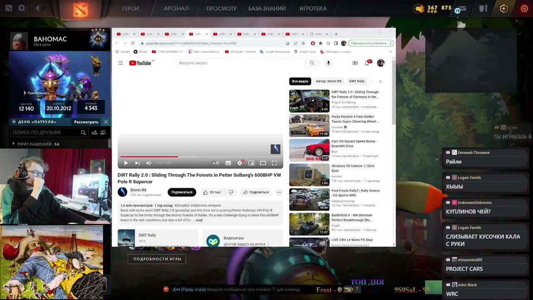The image size is (533, 300).
Task: Click the YouTube search input field
Action: click(241, 63)
